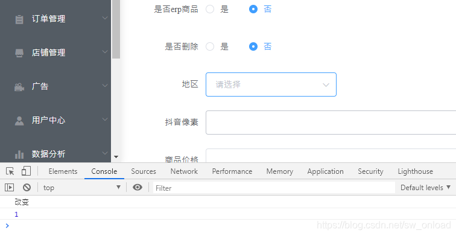The height and width of the screenshot is (236, 456).
Task: Click the sidebar scrollbar down arrow
Action: click(x=116, y=157)
